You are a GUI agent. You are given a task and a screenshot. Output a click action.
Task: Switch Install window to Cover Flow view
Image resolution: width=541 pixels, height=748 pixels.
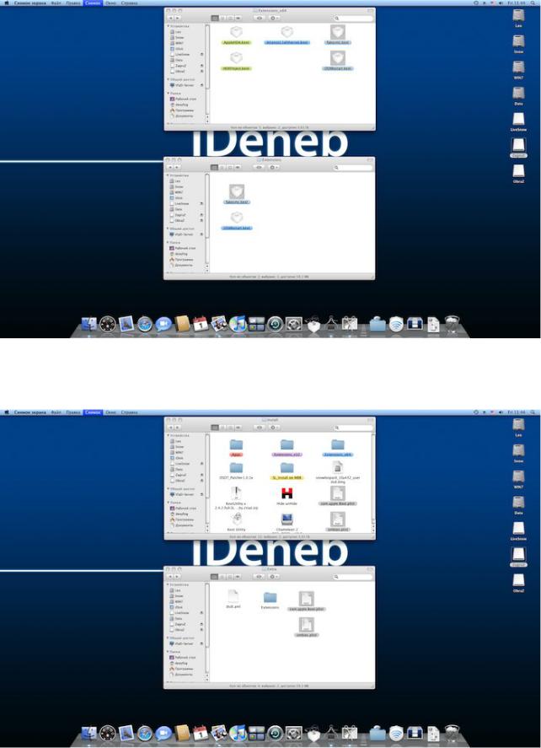pos(238,428)
